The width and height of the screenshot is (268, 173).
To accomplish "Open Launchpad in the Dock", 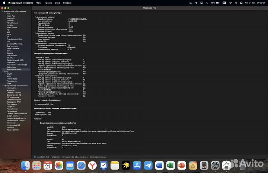I will coord(36,165).
